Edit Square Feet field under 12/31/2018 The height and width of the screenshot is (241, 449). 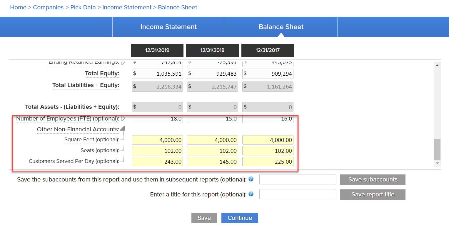click(213, 140)
